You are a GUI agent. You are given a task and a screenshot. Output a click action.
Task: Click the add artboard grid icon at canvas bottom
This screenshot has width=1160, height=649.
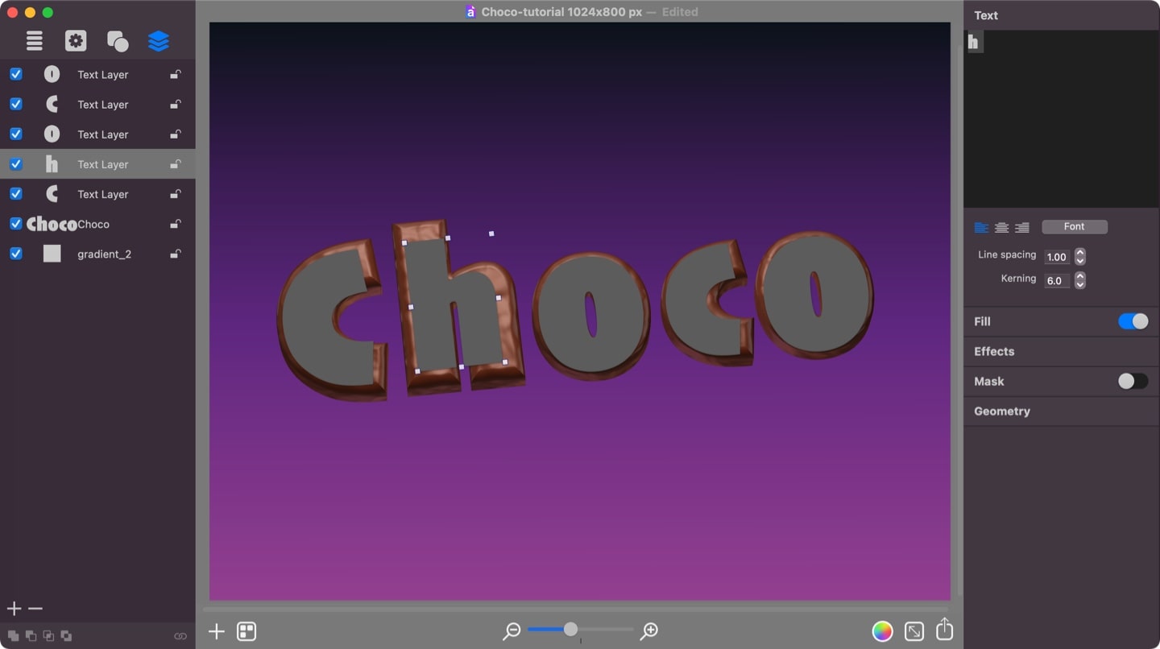246,631
